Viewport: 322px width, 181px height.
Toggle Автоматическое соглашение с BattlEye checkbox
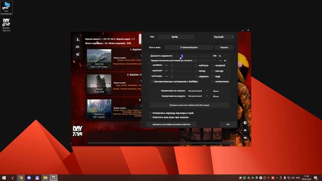[152, 81]
